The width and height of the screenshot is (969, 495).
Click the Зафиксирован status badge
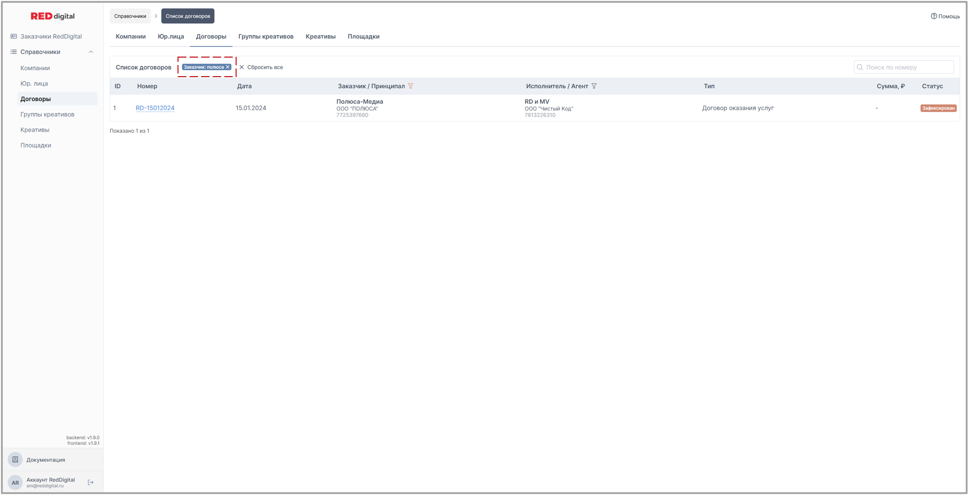938,108
